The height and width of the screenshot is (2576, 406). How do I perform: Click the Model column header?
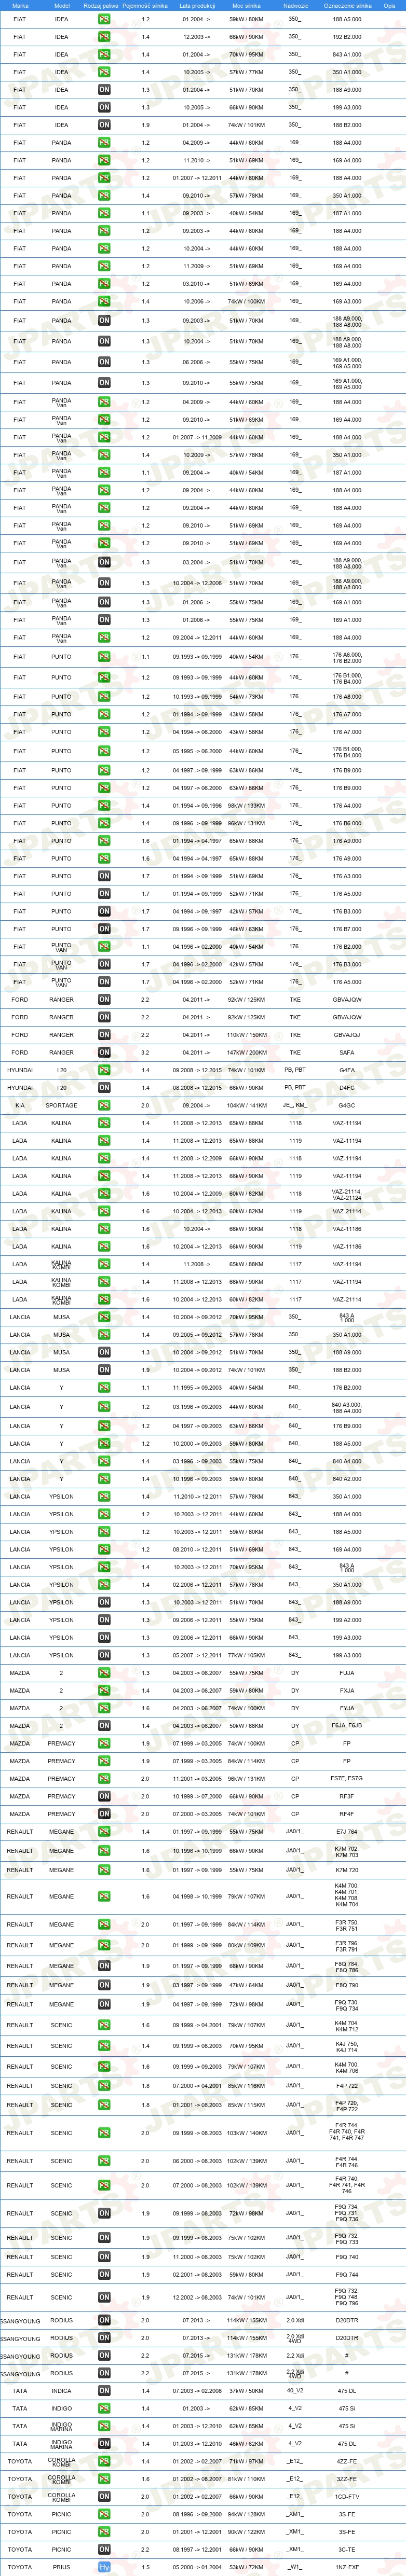point(61,5)
